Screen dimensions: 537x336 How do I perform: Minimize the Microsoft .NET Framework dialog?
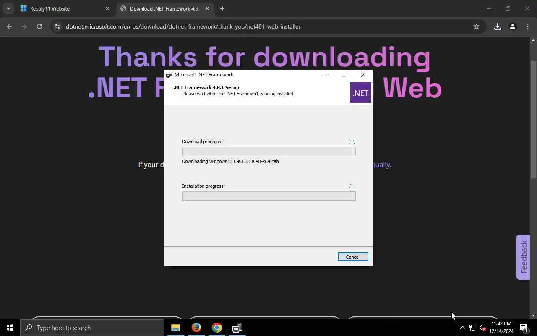[x=325, y=75]
